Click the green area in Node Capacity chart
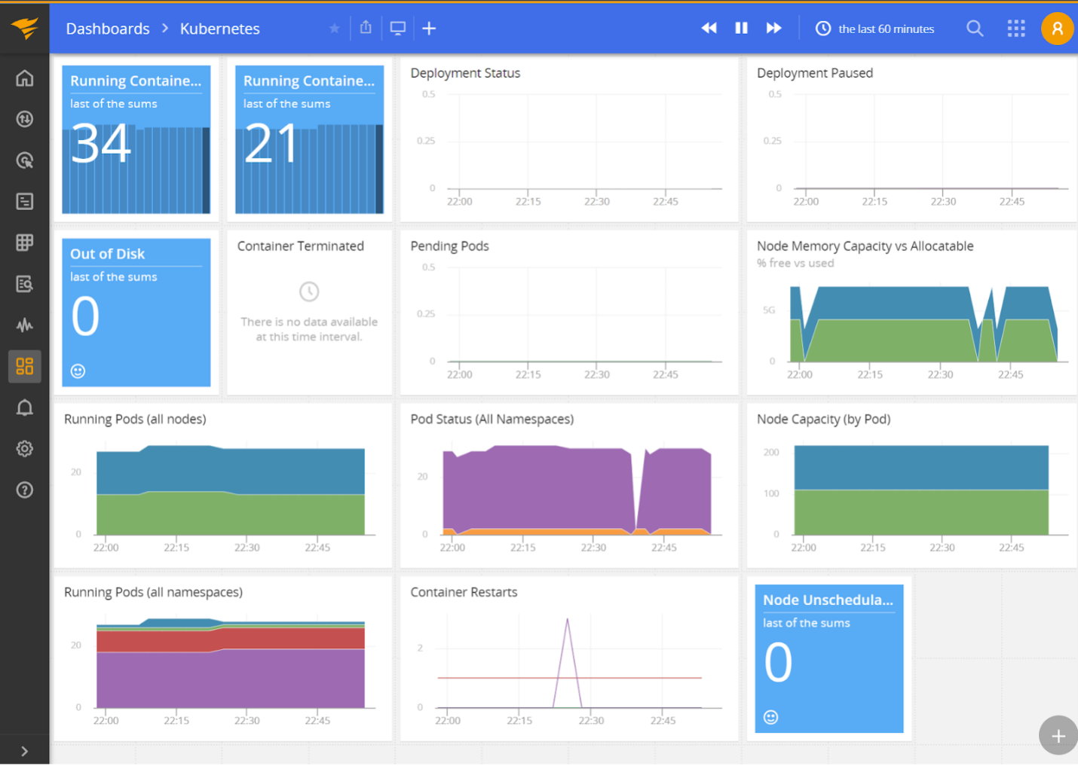 click(921, 512)
